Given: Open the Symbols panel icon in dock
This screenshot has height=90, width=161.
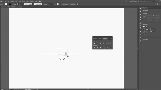Looking at the screenshot, I should click(140, 19).
